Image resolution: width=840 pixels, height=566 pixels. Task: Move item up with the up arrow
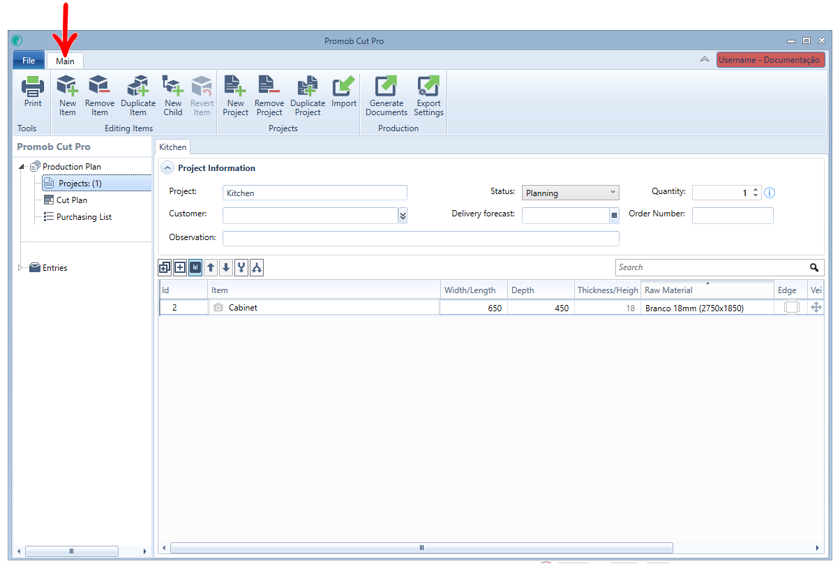[x=211, y=267]
